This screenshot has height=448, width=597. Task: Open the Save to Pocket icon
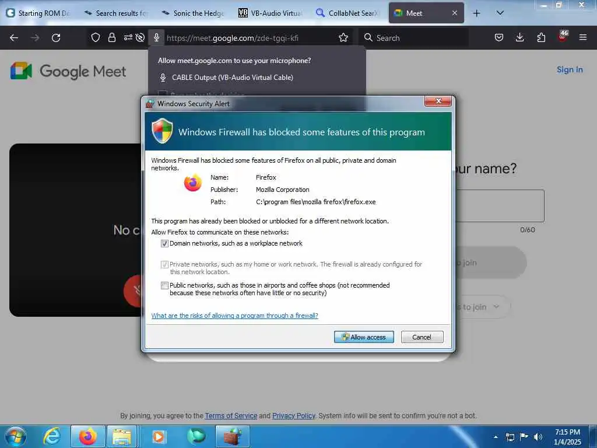pos(499,37)
